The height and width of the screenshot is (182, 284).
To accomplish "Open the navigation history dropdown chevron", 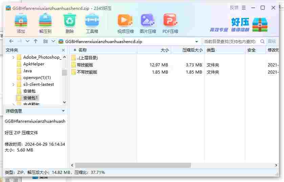I will click(27, 41).
